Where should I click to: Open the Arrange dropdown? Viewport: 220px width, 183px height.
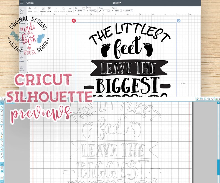click(63, 9)
